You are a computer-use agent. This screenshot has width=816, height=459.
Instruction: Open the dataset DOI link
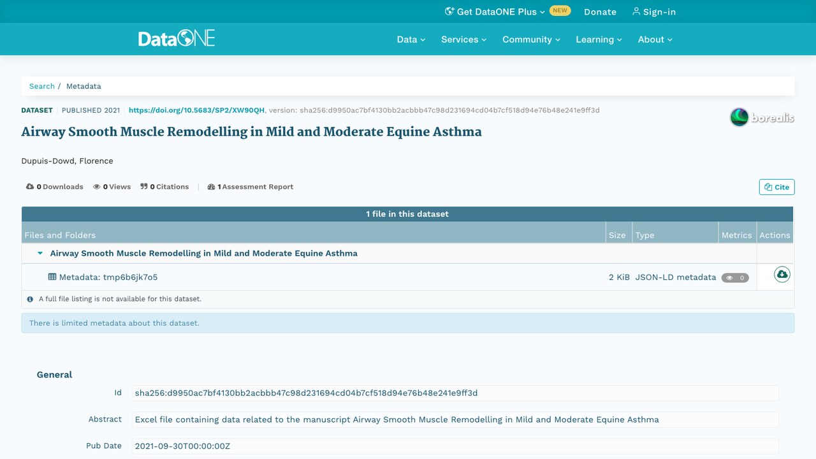pos(196,110)
